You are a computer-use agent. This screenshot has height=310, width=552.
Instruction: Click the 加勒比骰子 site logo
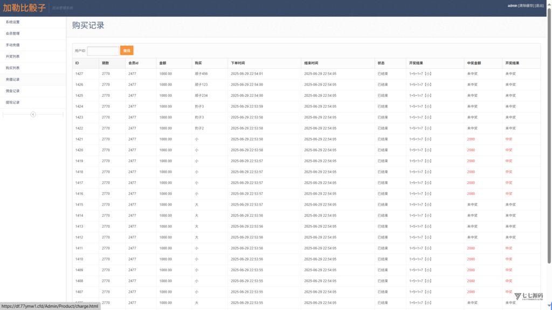pyautogui.click(x=24, y=8)
